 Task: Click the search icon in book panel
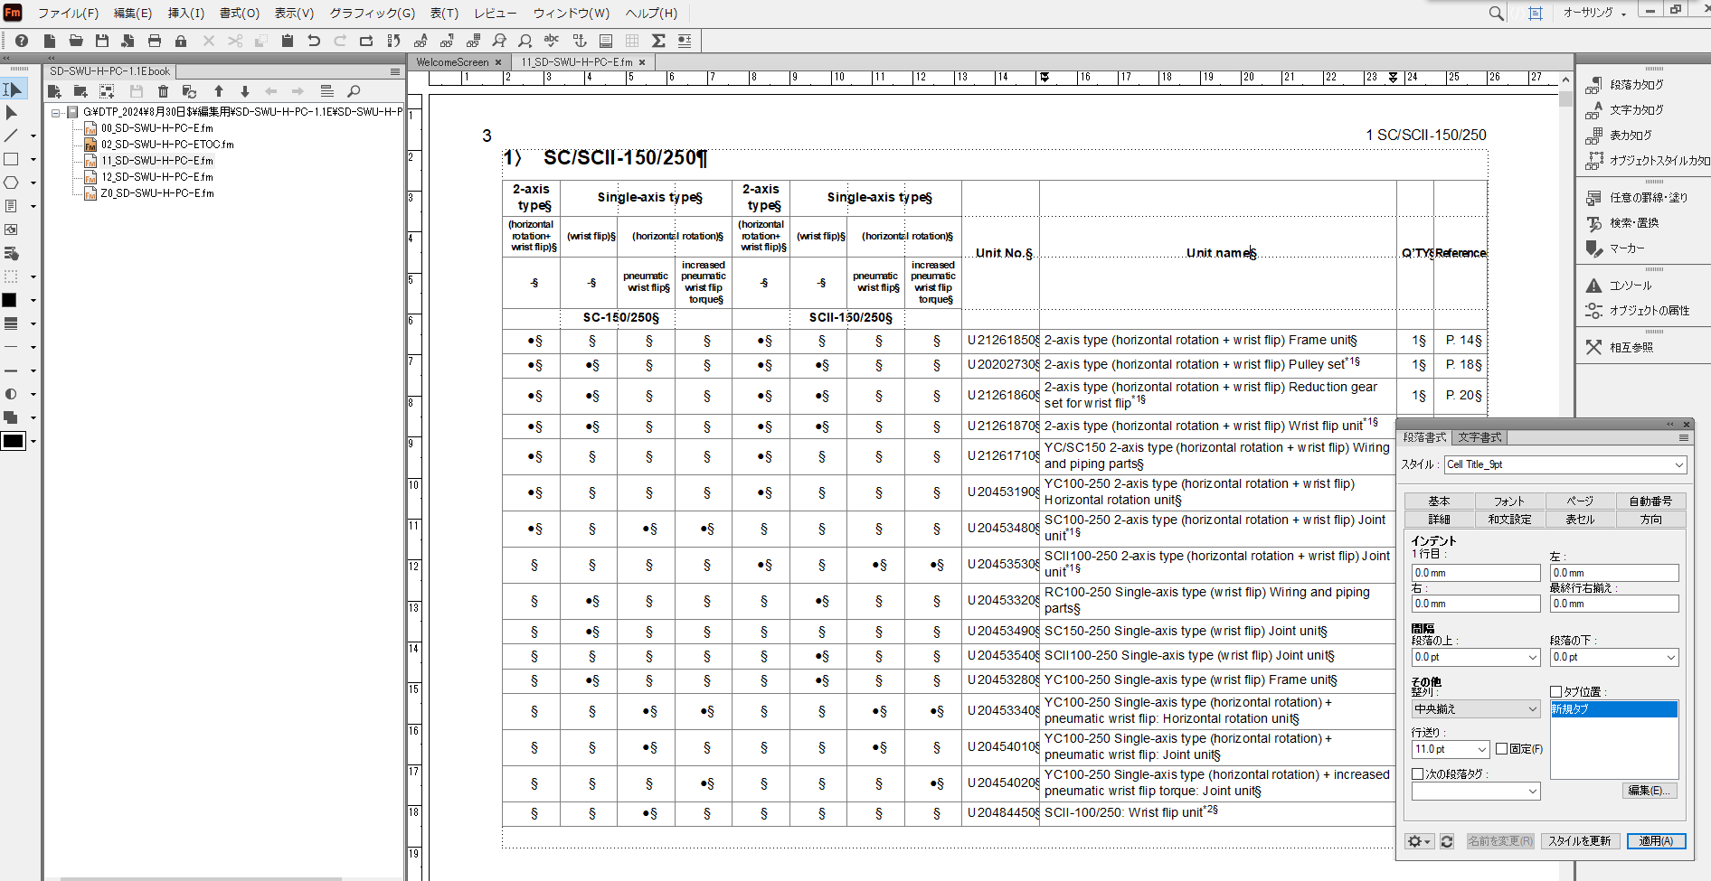pyautogui.click(x=354, y=91)
